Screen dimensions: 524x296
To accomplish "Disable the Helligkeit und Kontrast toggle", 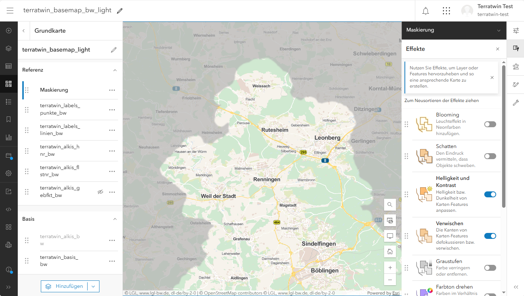I will (x=490, y=194).
